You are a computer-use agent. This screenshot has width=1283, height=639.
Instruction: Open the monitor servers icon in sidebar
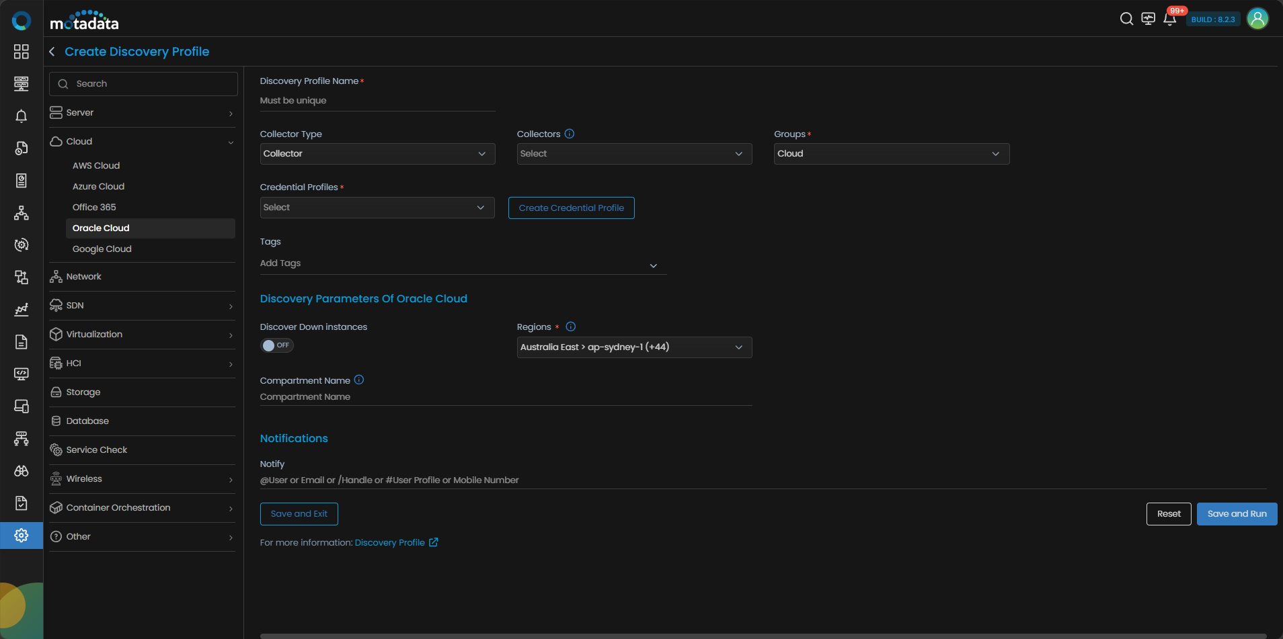tap(22, 83)
